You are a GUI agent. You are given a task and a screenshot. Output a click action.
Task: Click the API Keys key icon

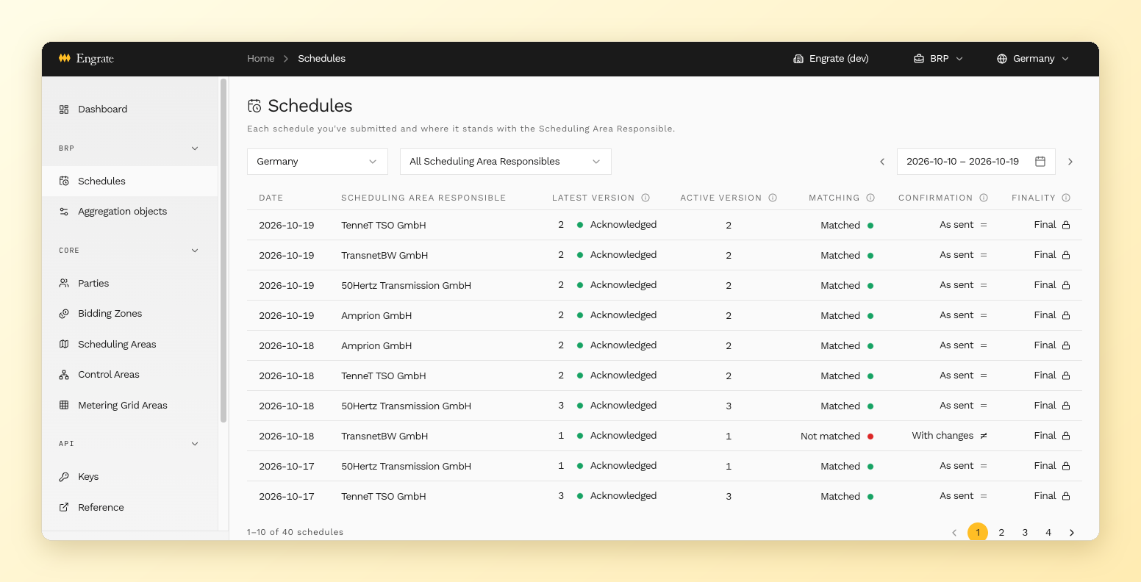[x=64, y=476]
